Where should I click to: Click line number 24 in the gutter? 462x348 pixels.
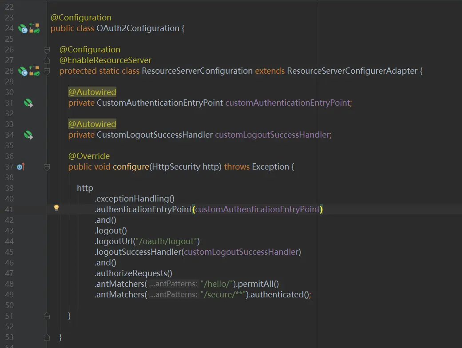[9, 28]
